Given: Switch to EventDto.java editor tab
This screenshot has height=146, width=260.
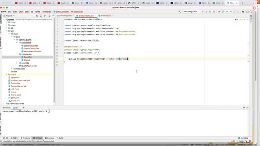Looking at the screenshot, I should (x=106, y=16).
